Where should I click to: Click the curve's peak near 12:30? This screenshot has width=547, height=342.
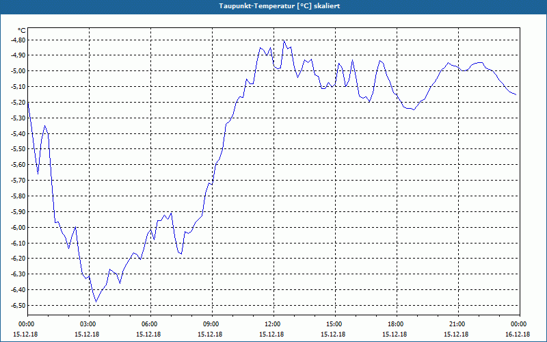click(284, 40)
